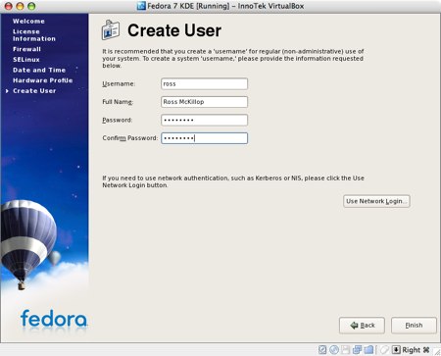Click the CD/DVD drive indicator icon
Screen dimensions: 441x356
[x=334, y=350]
